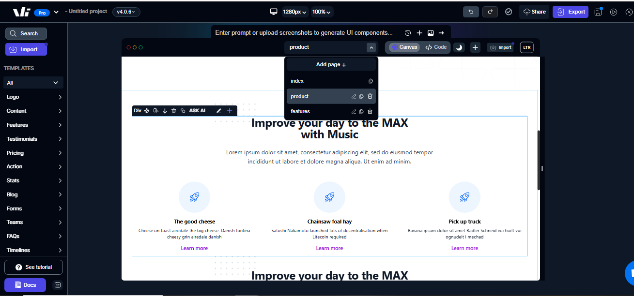Expand the Action templates category
Image resolution: width=634 pixels, height=296 pixels.
coord(33,166)
